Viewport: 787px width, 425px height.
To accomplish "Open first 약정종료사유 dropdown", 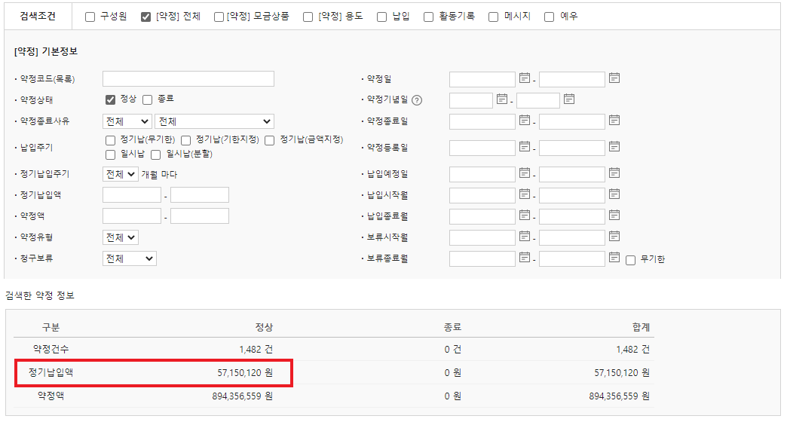I will 127,121.
